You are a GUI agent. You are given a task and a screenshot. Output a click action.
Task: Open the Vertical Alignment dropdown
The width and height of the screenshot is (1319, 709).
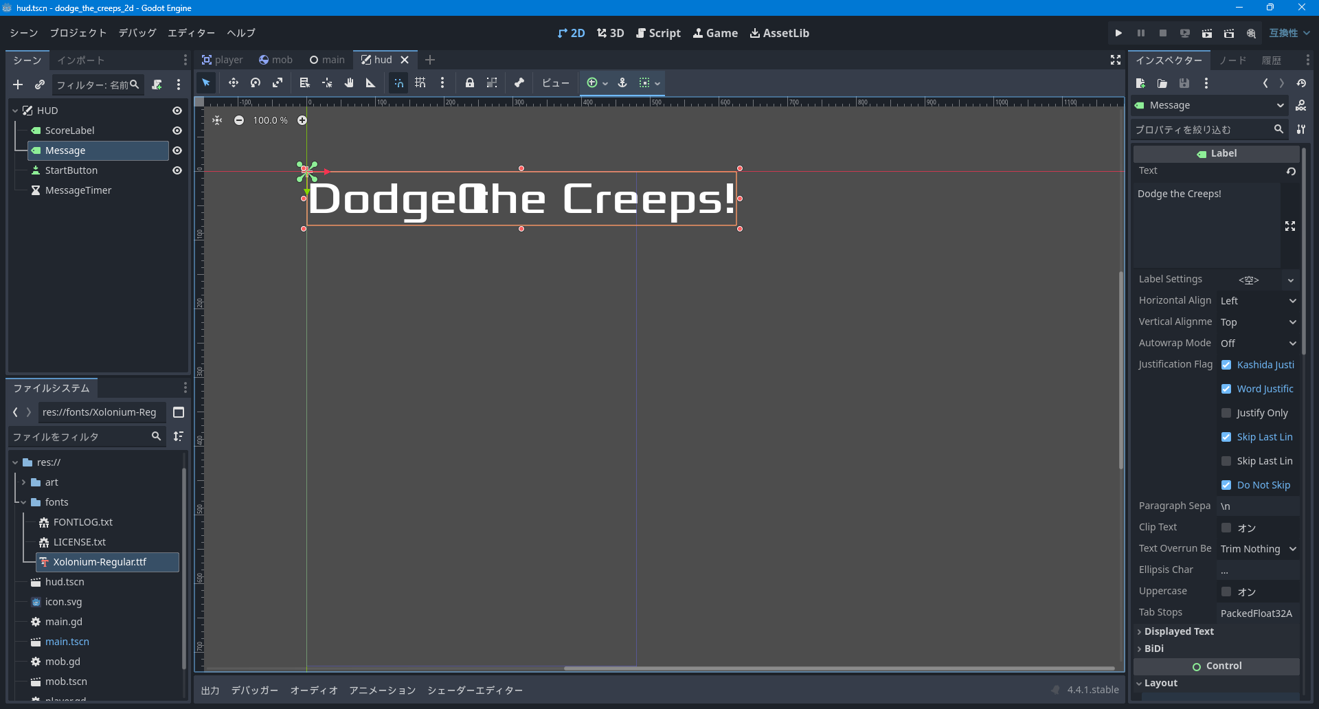pyautogui.click(x=1259, y=322)
